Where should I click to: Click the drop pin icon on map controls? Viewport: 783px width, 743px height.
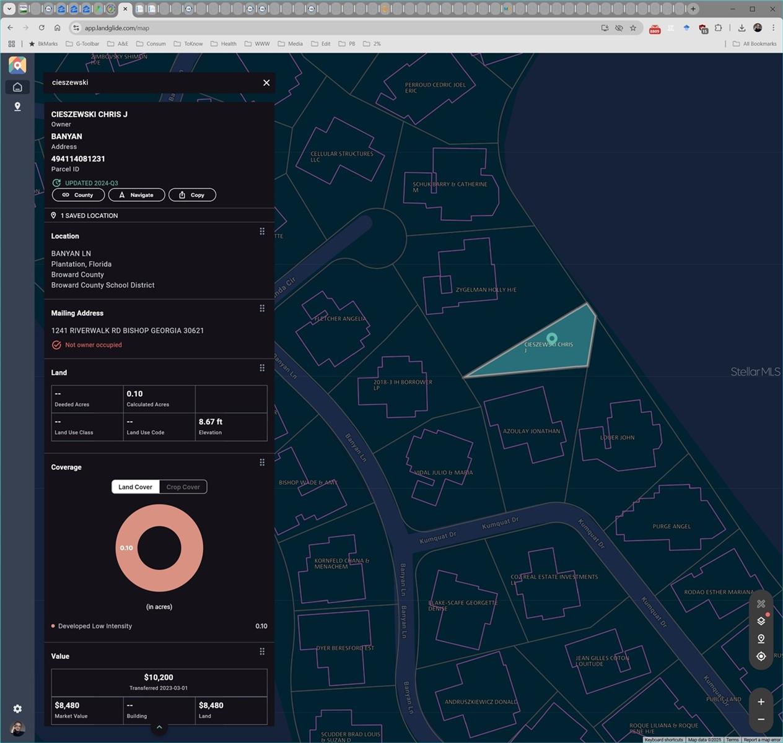(x=761, y=639)
